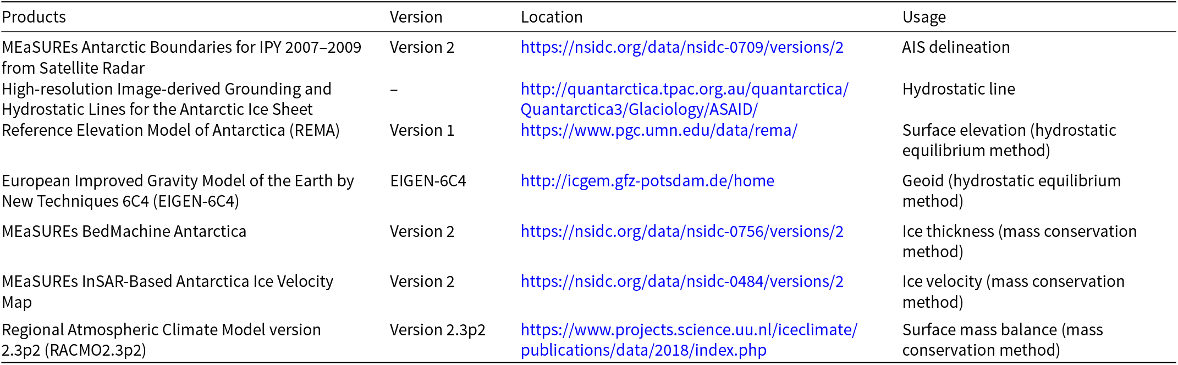Select the Version column header
1178x365 pixels.
click(x=416, y=17)
